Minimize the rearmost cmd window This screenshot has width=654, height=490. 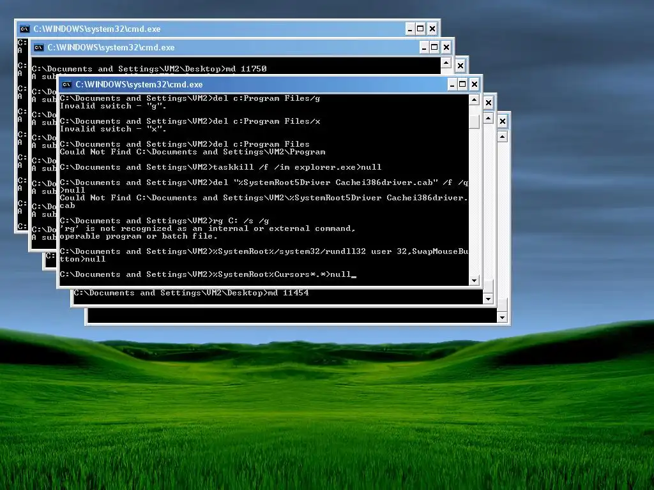coord(410,29)
